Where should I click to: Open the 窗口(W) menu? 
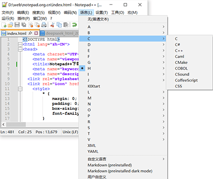[40, 18]
